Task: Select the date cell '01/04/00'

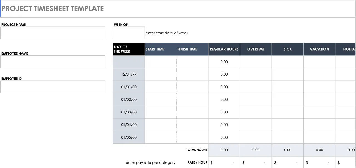Action: pyautogui.click(x=129, y=125)
